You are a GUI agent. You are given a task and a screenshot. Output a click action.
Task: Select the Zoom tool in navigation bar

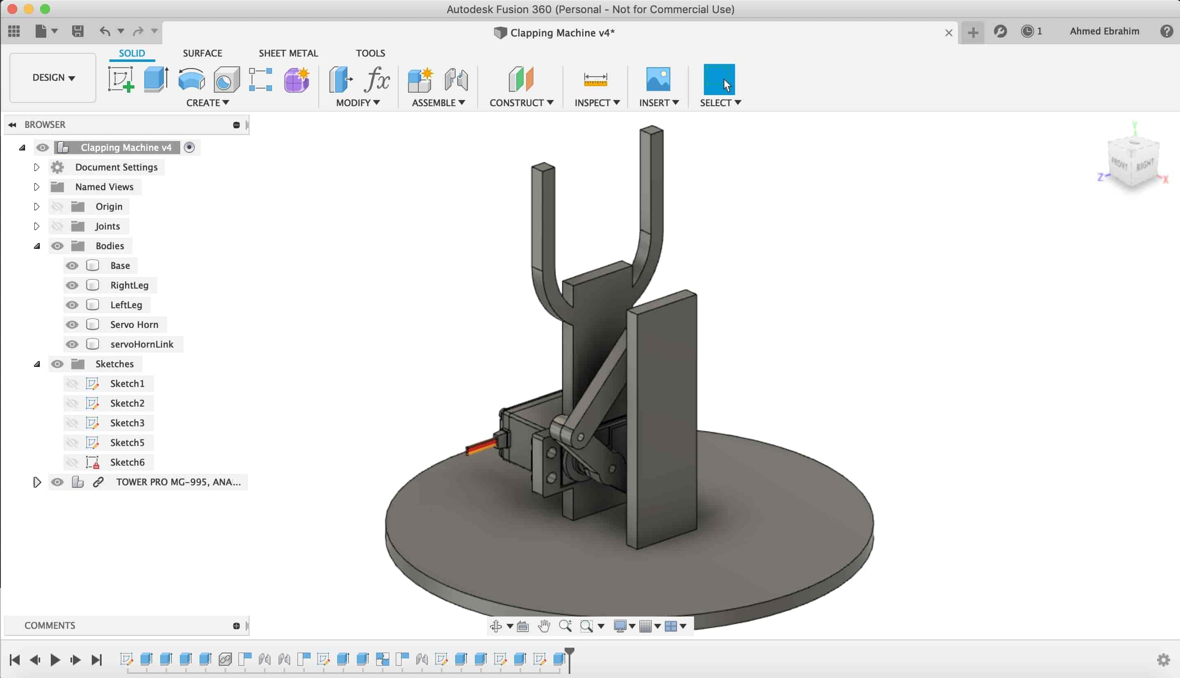565,626
